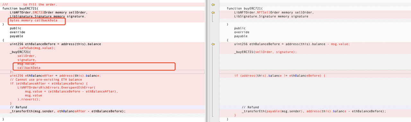Image resolution: width=411 pixels, height=122 pixels.
Task: Click the vertical splitter between the diff panes
Action: 207,61
